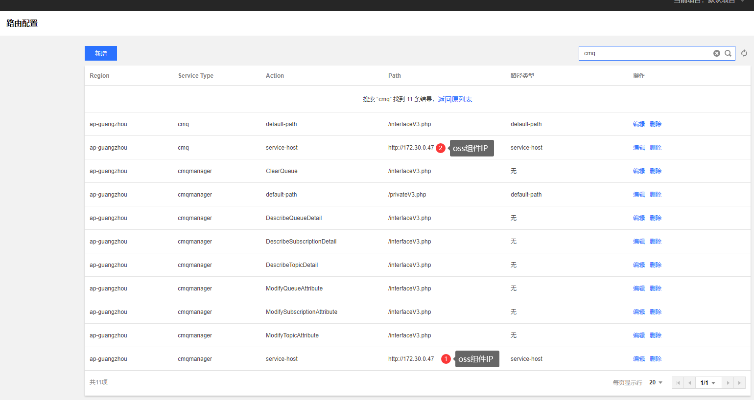Delete the ModifyTopicAttribute row
This screenshot has width=754, height=400.
[x=656, y=335]
